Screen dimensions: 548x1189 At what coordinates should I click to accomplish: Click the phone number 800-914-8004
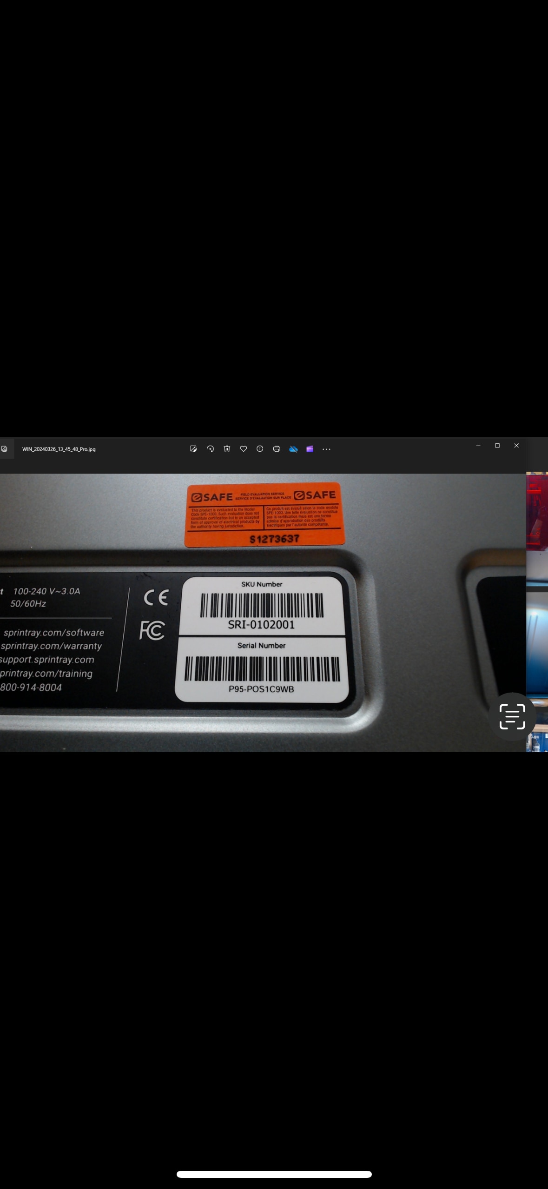coord(31,687)
